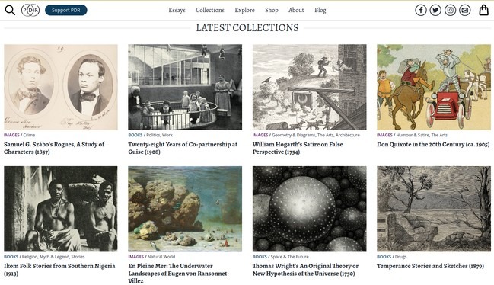Open Samuel G. Szábo's Rogues title link
Image resolution: width=494 pixels, height=285 pixels.
(x=54, y=148)
